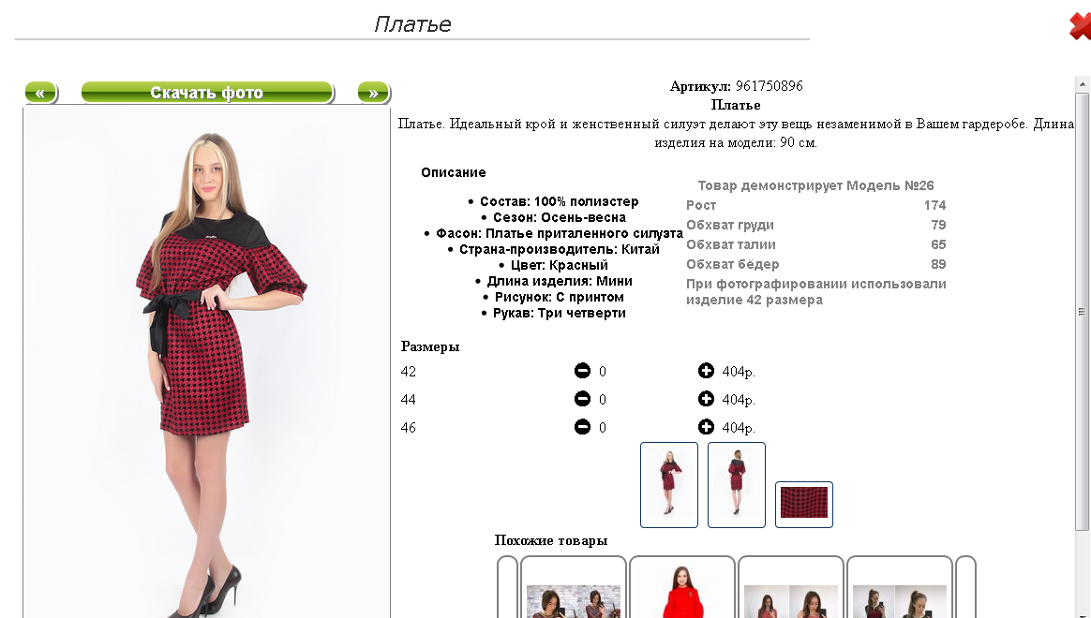Click the vertical scrollbar thumb
This screenshot has height=618, width=1091.
pos(1082,312)
